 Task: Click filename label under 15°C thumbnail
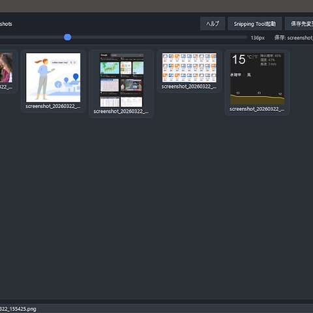[257, 109]
